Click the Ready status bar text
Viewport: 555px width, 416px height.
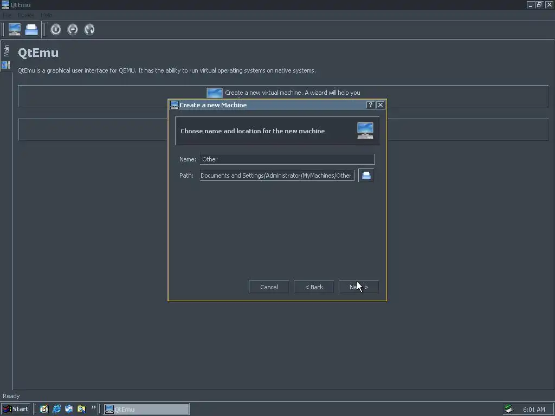pos(11,396)
